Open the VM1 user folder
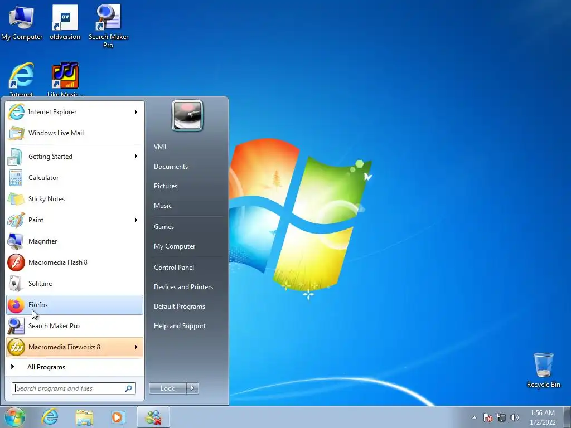The width and height of the screenshot is (571, 428). pos(160,147)
